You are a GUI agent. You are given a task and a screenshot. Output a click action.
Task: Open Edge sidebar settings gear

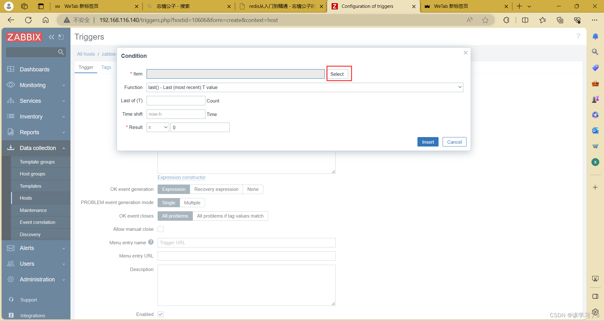tap(596, 312)
